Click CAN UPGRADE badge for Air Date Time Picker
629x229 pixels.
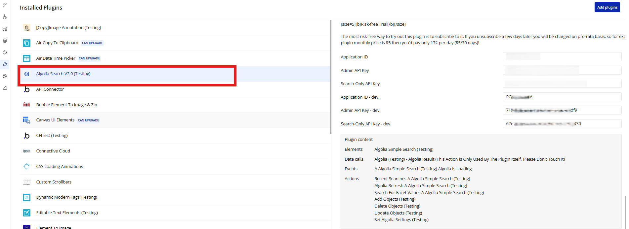89,58
